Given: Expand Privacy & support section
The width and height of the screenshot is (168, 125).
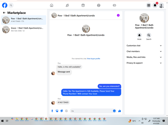Looking at the screenshot, I should tap(144, 63).
